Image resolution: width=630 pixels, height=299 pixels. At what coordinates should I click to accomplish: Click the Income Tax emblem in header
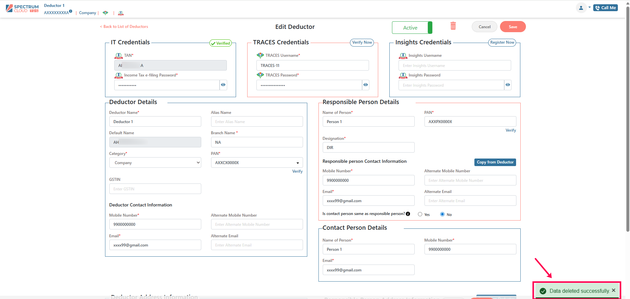point(121,13)
